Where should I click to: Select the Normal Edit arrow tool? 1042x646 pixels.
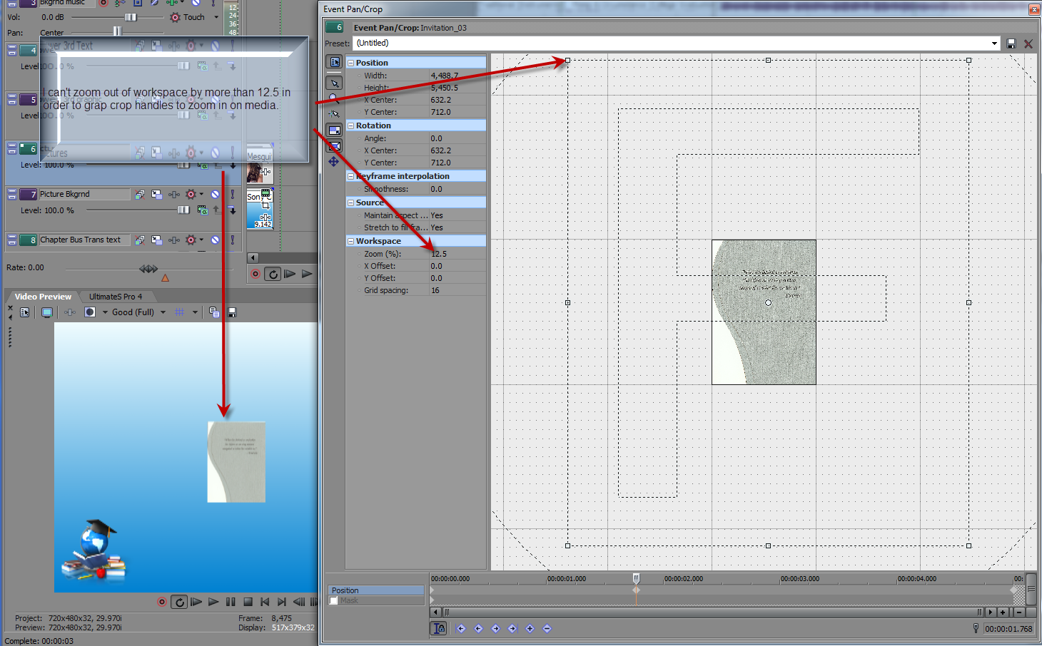pyautogui.click(x=334, y=83)
